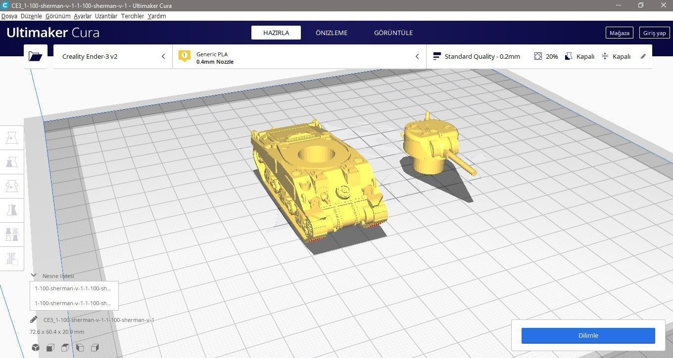Switch to the ÖNİZLEME stage tab
The image size is (673, 358).
click(x=332, y=33)
